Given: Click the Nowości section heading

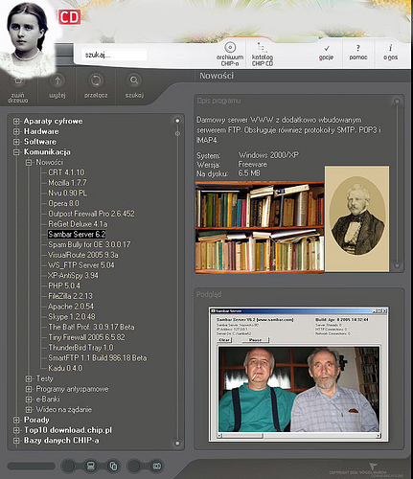Looking at the screenshot, I should pyautogui.click(x=217, y=76).
